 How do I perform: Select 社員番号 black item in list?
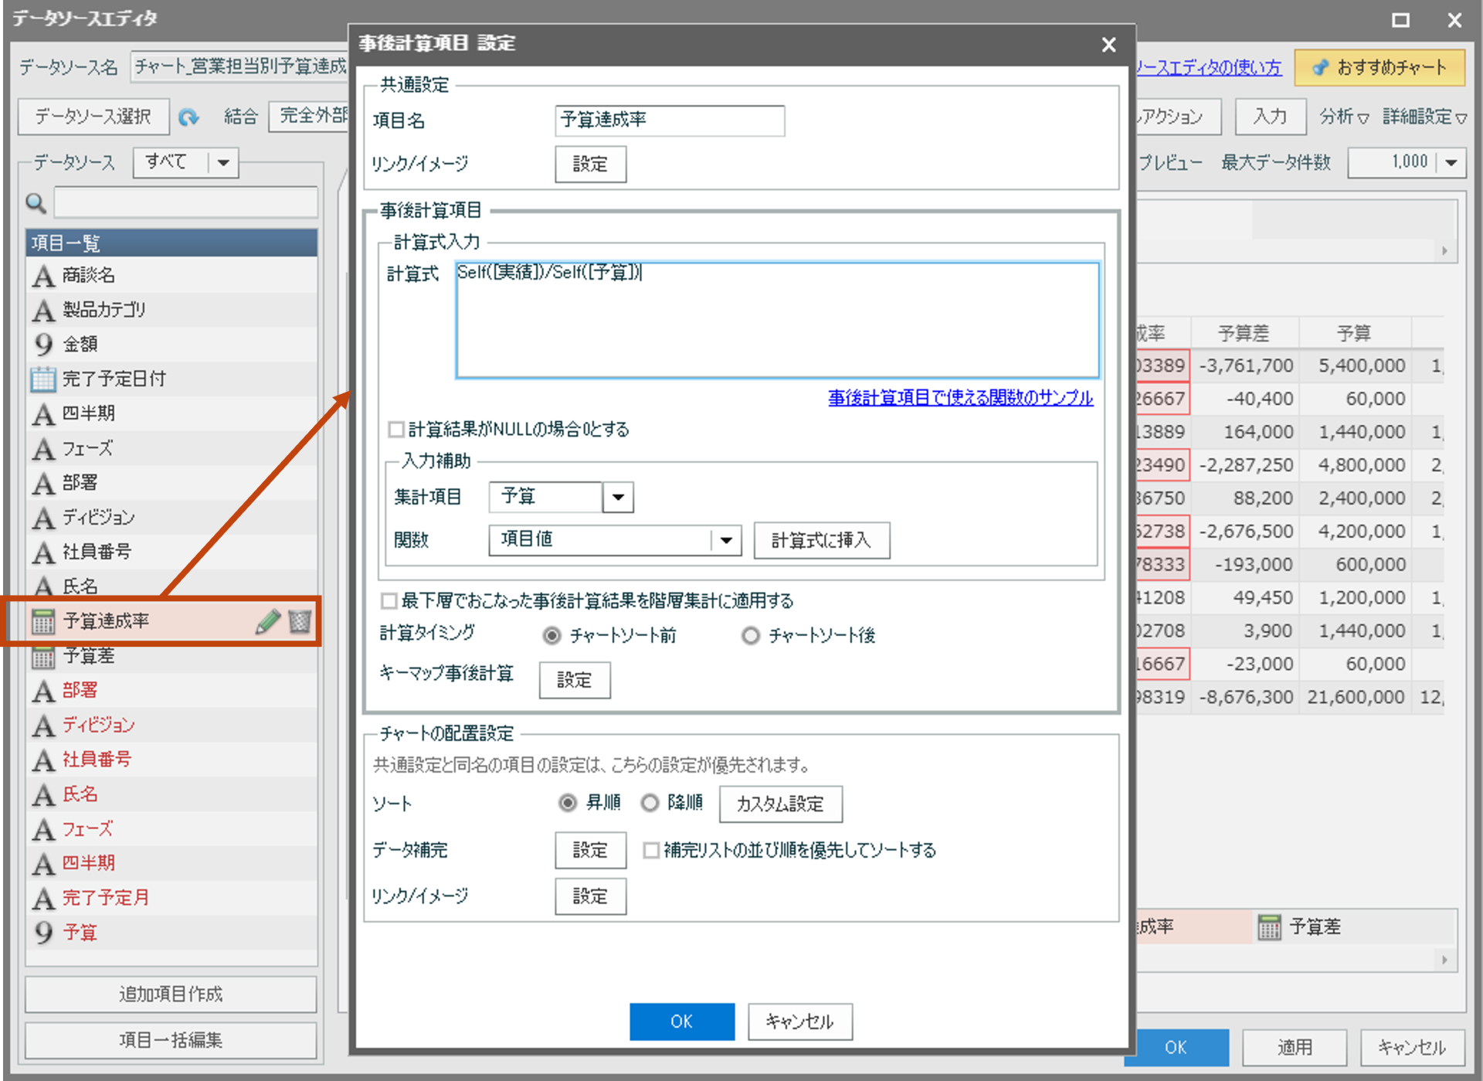pyautogui.click(x=171, y=552)
